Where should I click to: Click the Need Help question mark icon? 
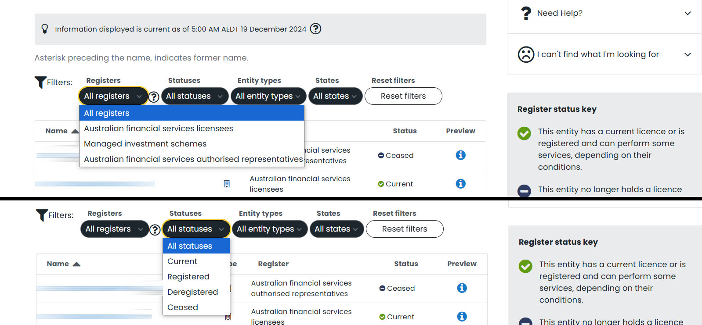pyautogui.click(x=525, y=13)
